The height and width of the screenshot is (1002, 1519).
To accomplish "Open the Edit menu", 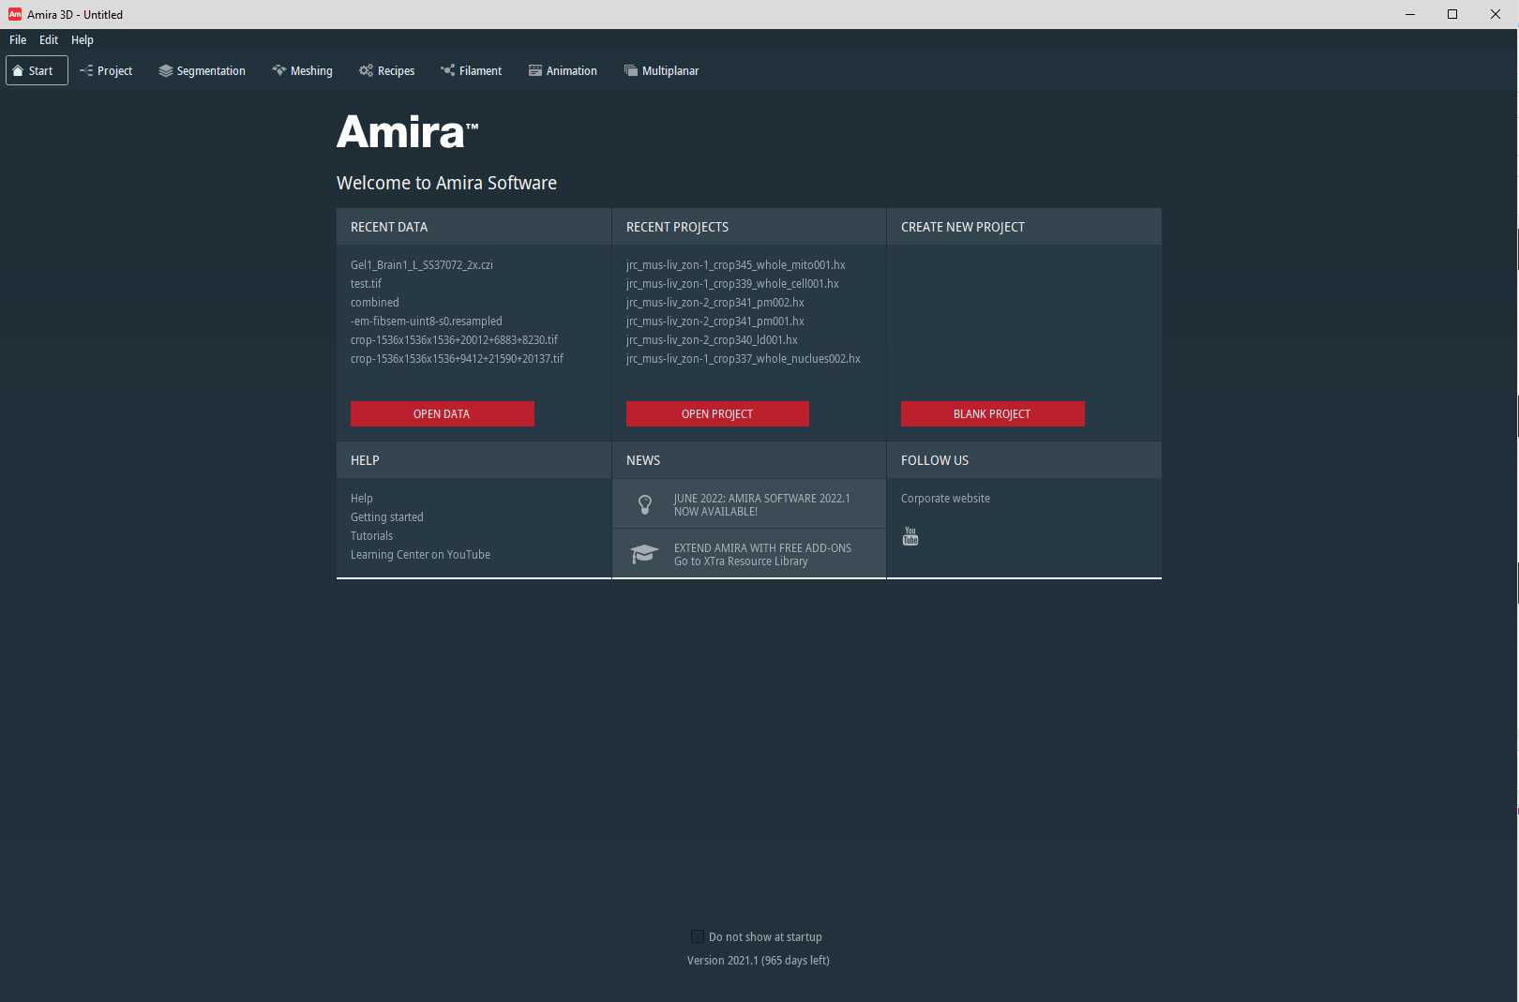I will coord(49,39).
